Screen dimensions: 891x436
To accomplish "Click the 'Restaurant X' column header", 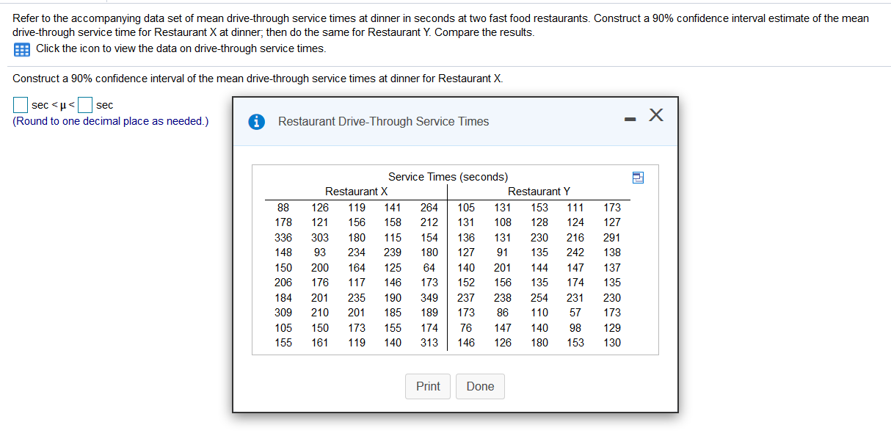I will point(357,192).
